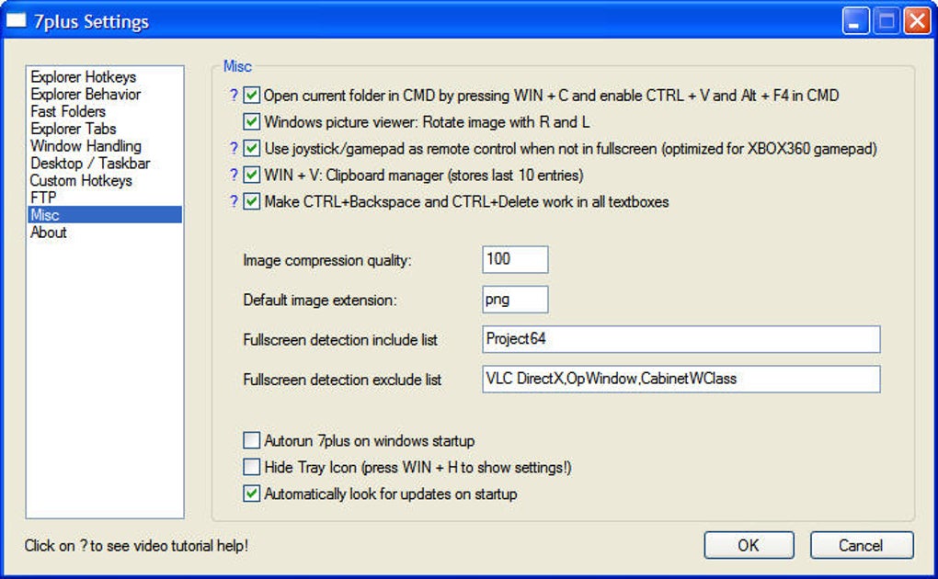The image size is (938, 579).
Task: Open help video for CMD folder option
Action: 234,95
